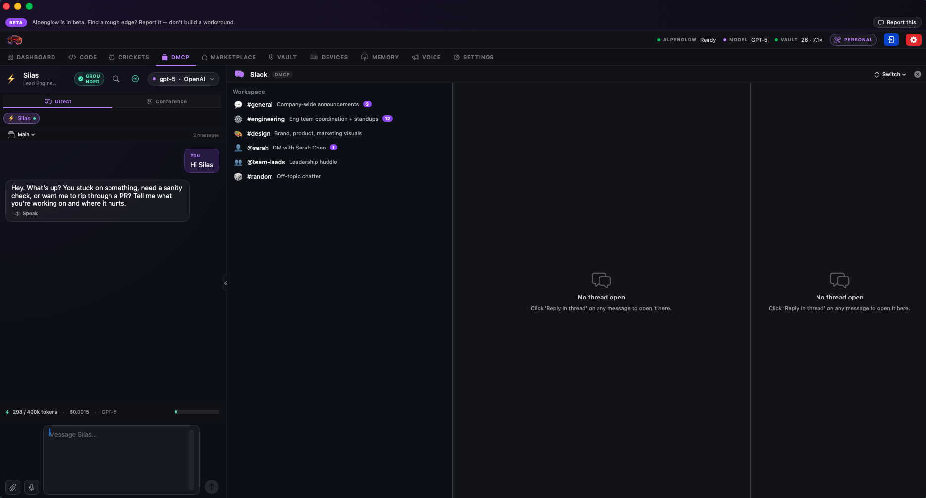Image resolution: width=926 pixels, height=498 pixels.
Task: Open the @sarah direct message
Action: click(x=339, y=148)
